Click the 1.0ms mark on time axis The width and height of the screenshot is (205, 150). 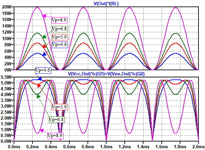click(x=106, y=147)
